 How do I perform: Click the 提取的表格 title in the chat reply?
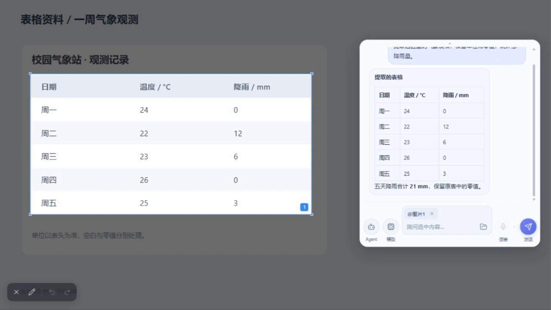[389, 77]
